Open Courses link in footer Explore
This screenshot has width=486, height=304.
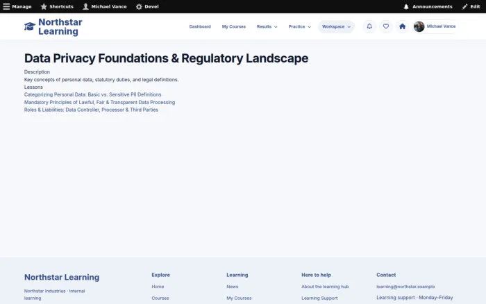click(x=160, y=298)
